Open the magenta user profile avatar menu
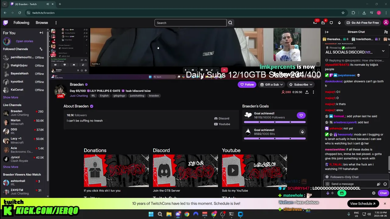This screenshot has width=390, height=219. 386,23
